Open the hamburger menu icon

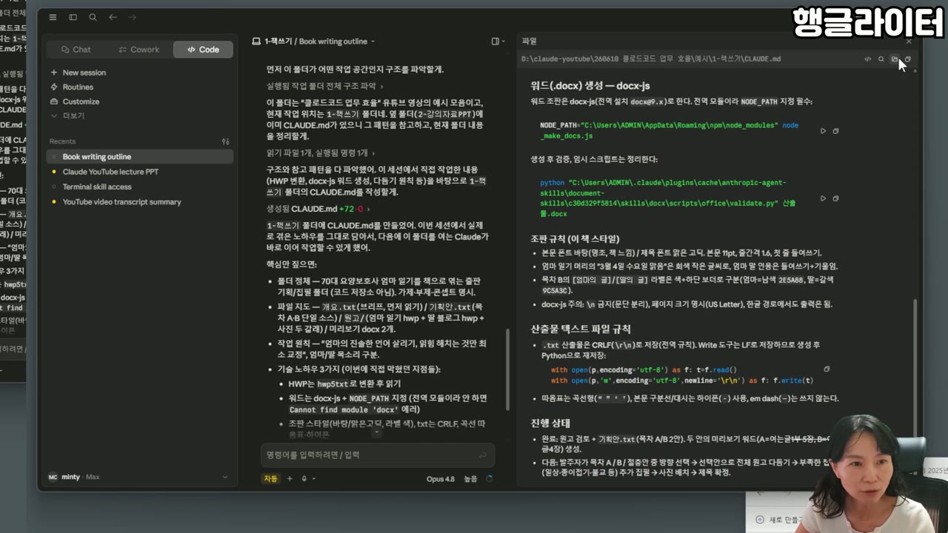click(53, 17)
